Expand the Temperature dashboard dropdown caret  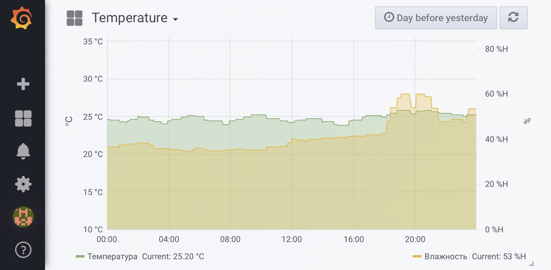pos(175,19)
